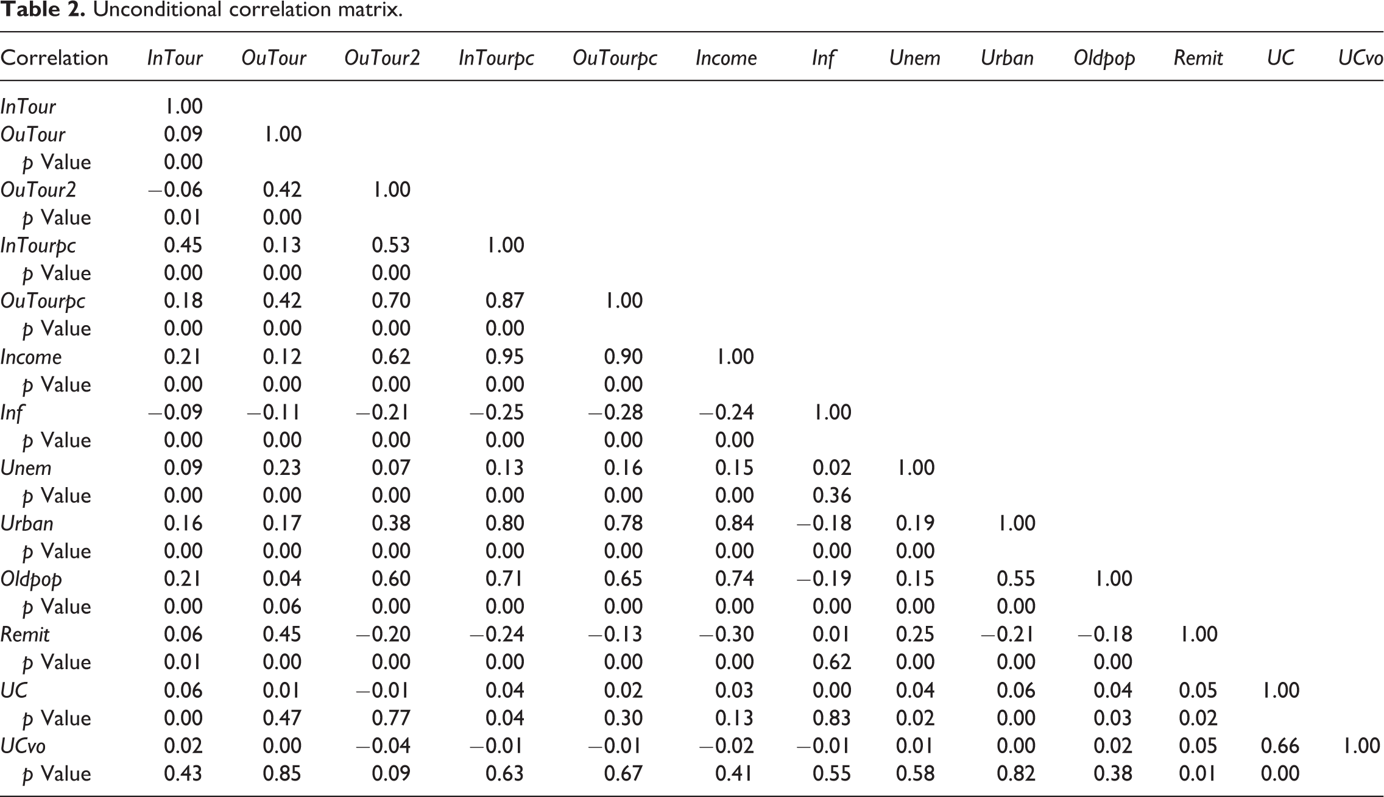Select the 0.83 p value in the UC row
This screenshot has width=1384, height=797.
(x=831, y=718)
